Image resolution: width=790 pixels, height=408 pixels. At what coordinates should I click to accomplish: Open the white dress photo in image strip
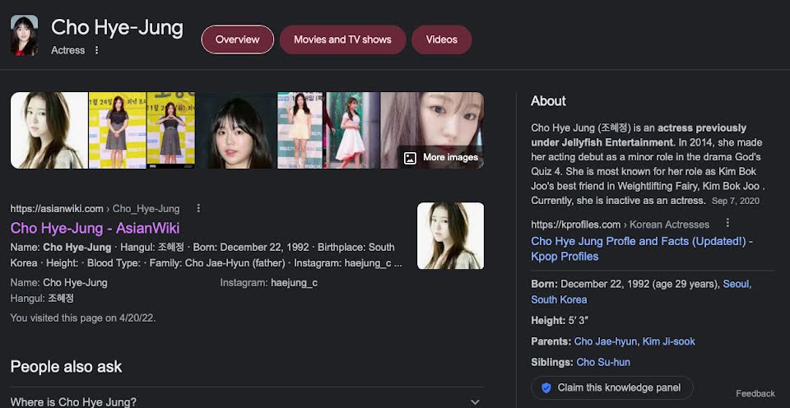(x=353, y=131)
